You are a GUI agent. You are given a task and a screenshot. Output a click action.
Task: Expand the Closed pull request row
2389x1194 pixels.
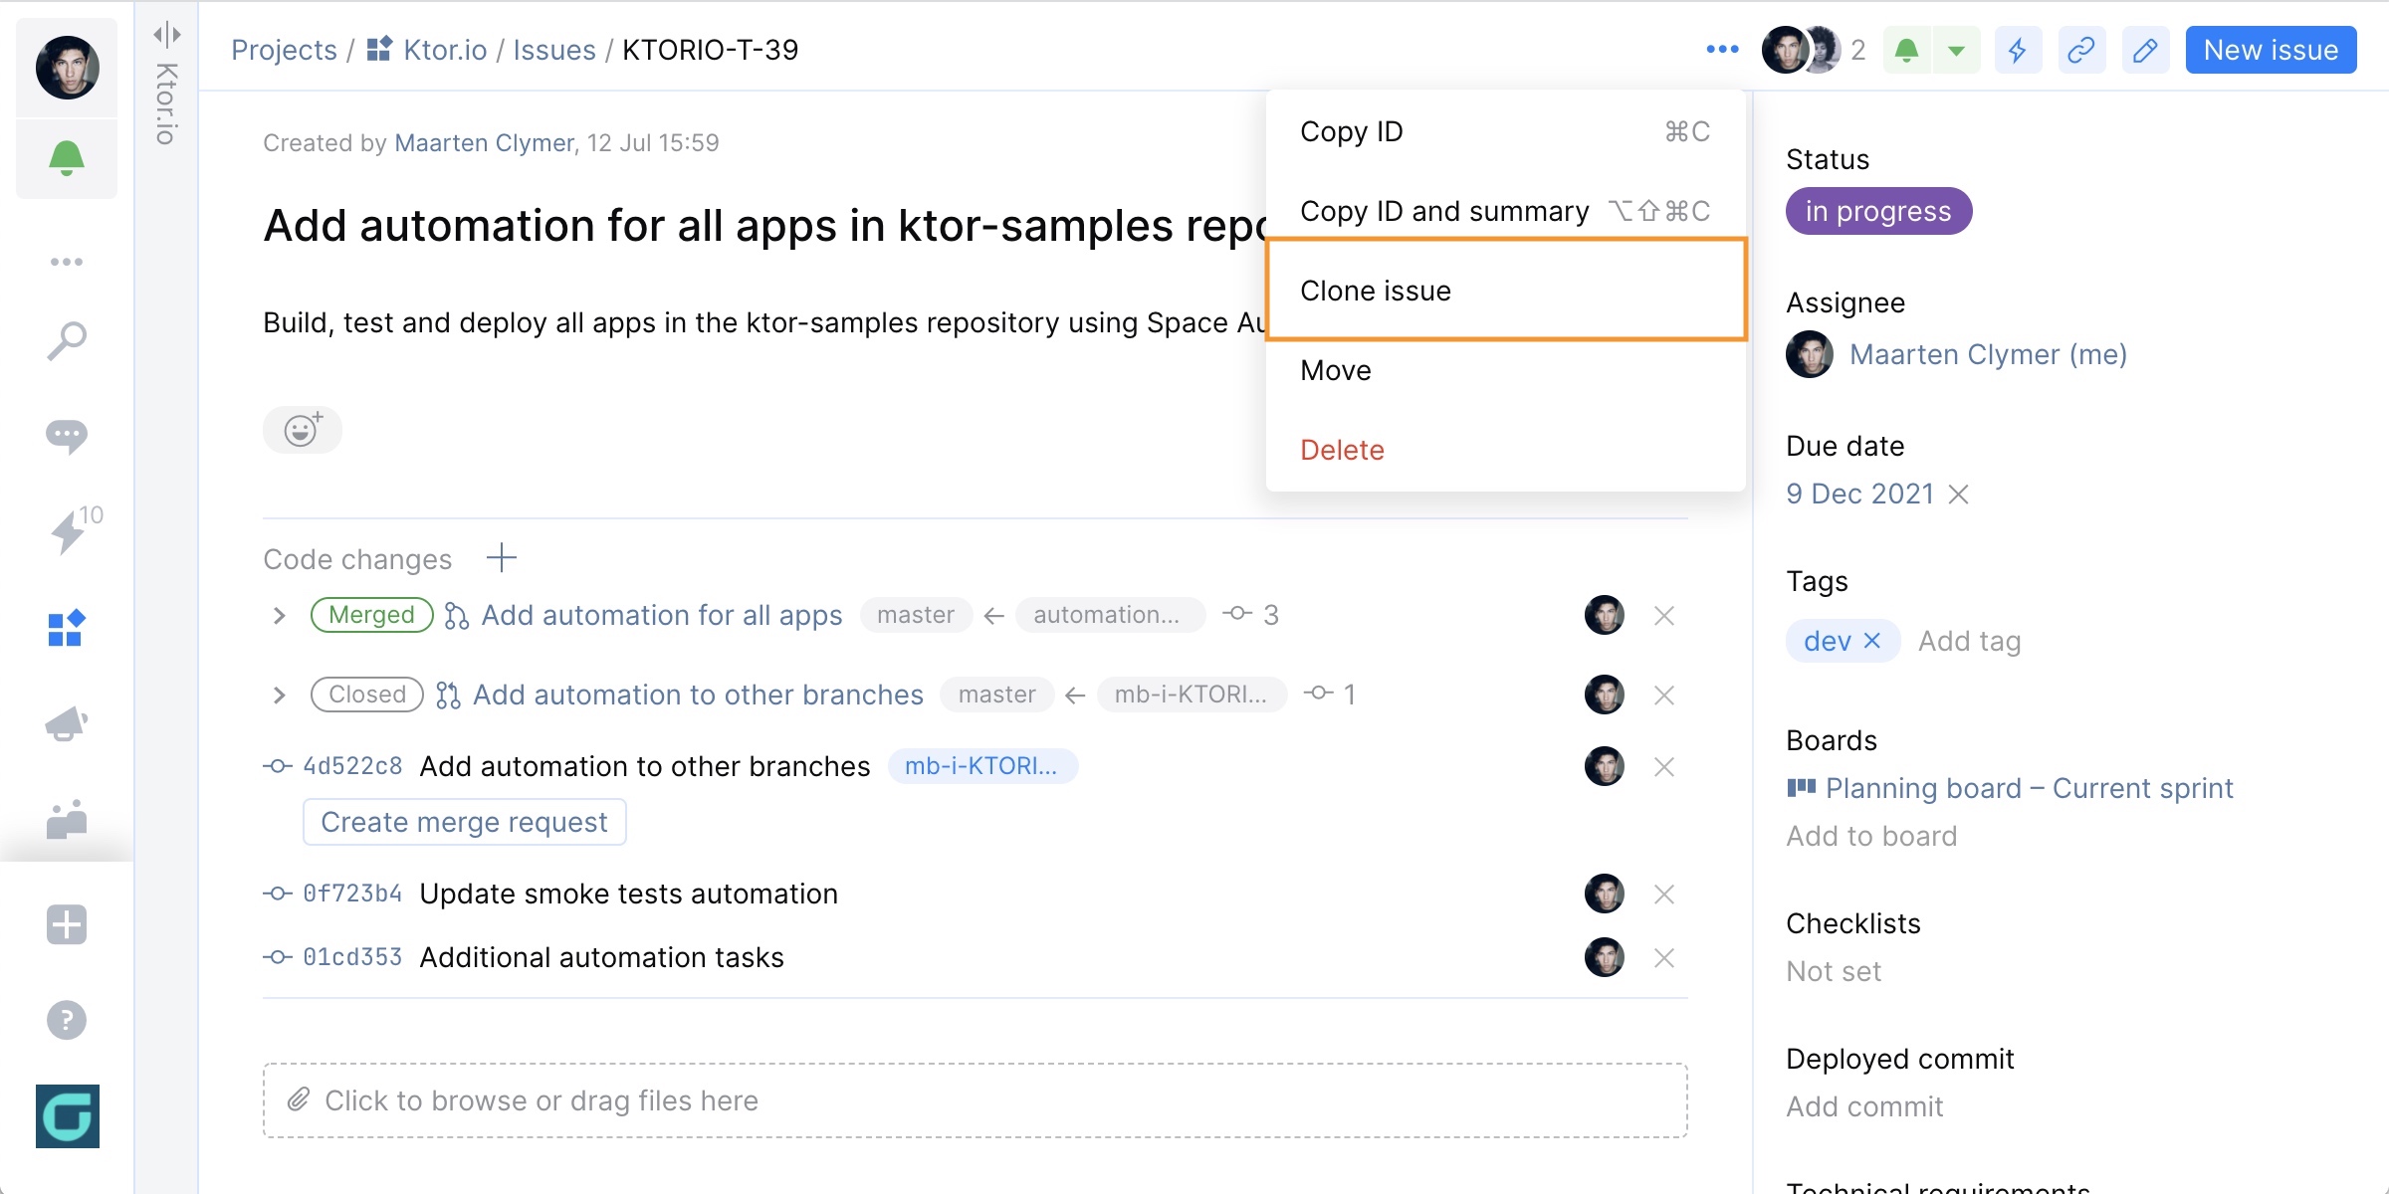(282, 693)
